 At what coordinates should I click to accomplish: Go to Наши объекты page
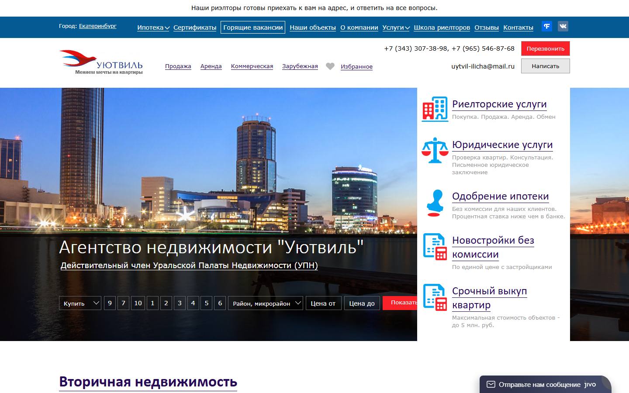tap(313, 28)
